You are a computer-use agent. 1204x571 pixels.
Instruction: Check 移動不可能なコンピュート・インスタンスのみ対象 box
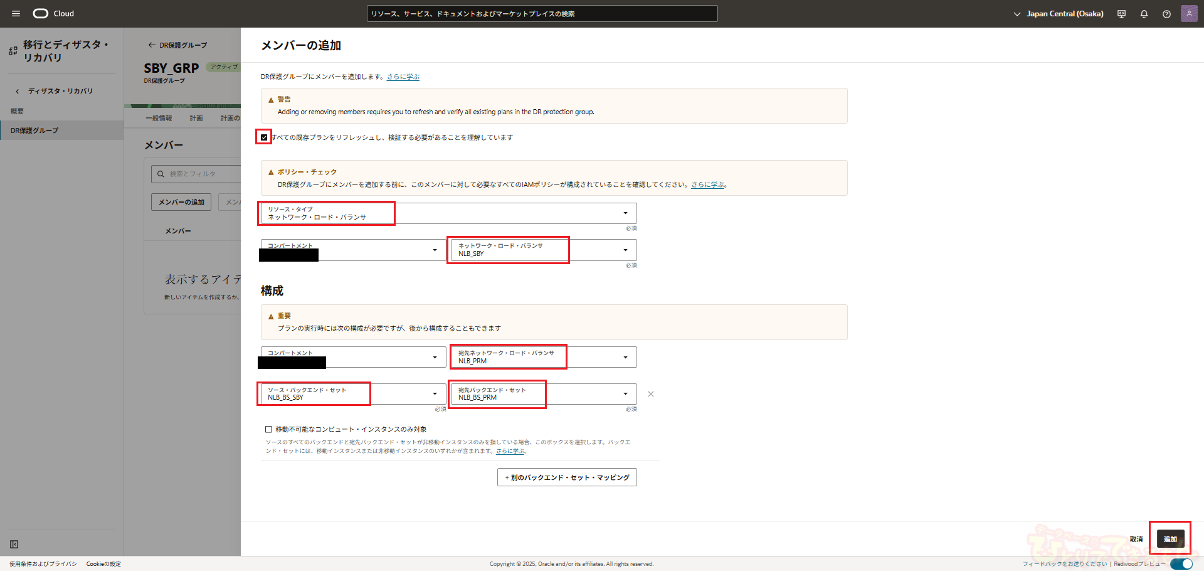click(268, 429)
